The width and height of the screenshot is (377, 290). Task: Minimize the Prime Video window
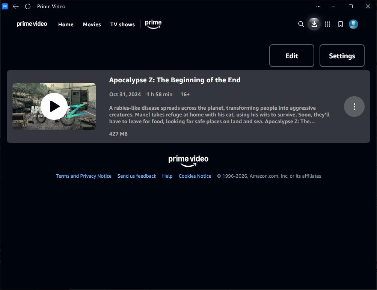pyautogui.click(x=333, y=6)
